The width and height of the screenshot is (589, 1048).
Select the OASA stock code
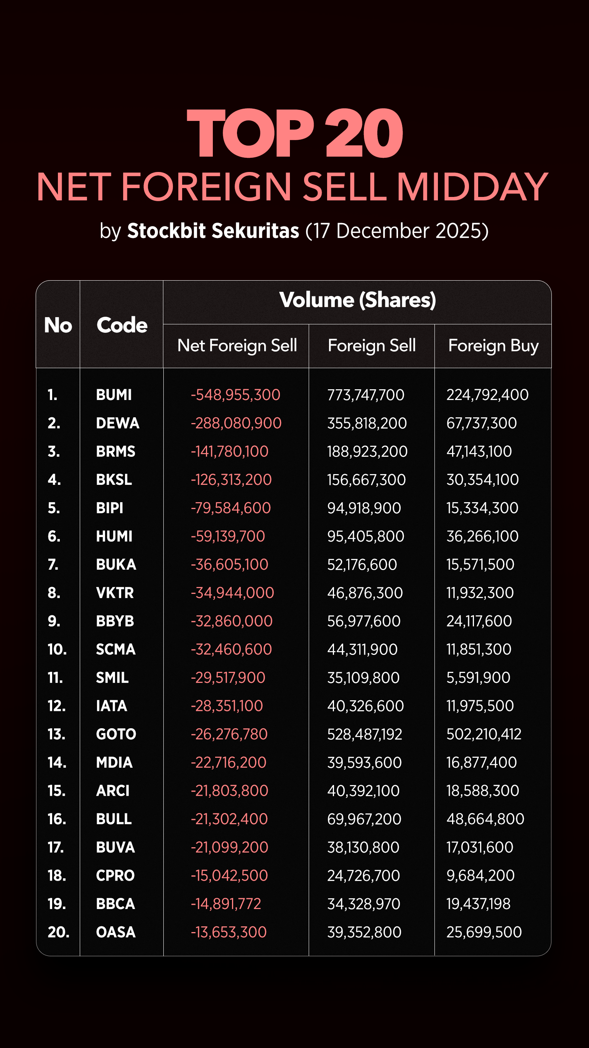(x=115, y=932)
